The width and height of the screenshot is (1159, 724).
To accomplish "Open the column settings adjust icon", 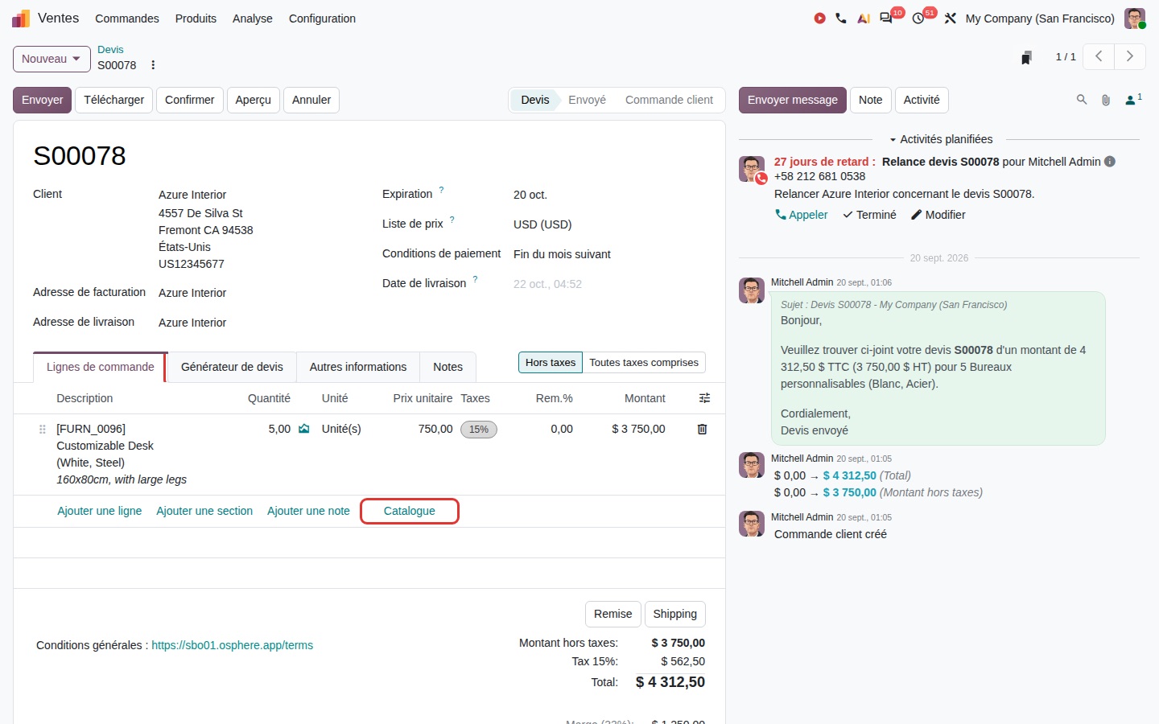I will (x=704, y=398).
